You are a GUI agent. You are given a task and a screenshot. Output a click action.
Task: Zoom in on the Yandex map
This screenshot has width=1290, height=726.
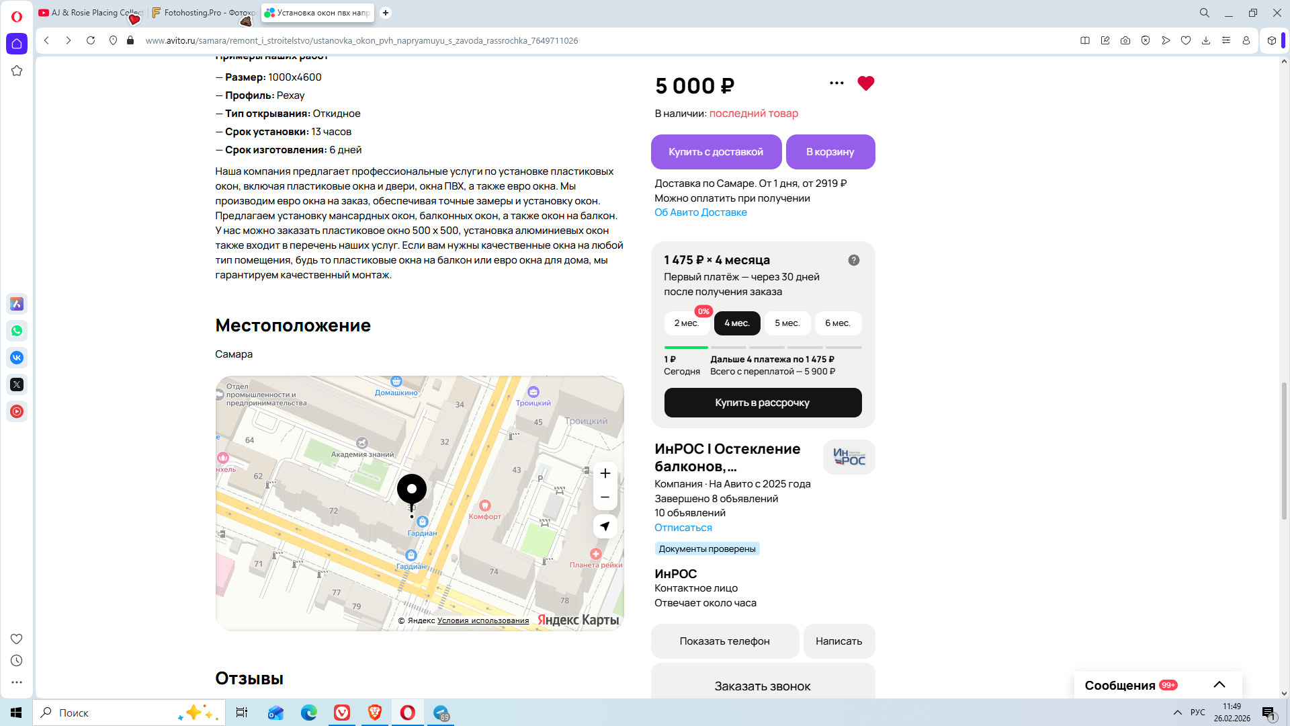[605, 473]
